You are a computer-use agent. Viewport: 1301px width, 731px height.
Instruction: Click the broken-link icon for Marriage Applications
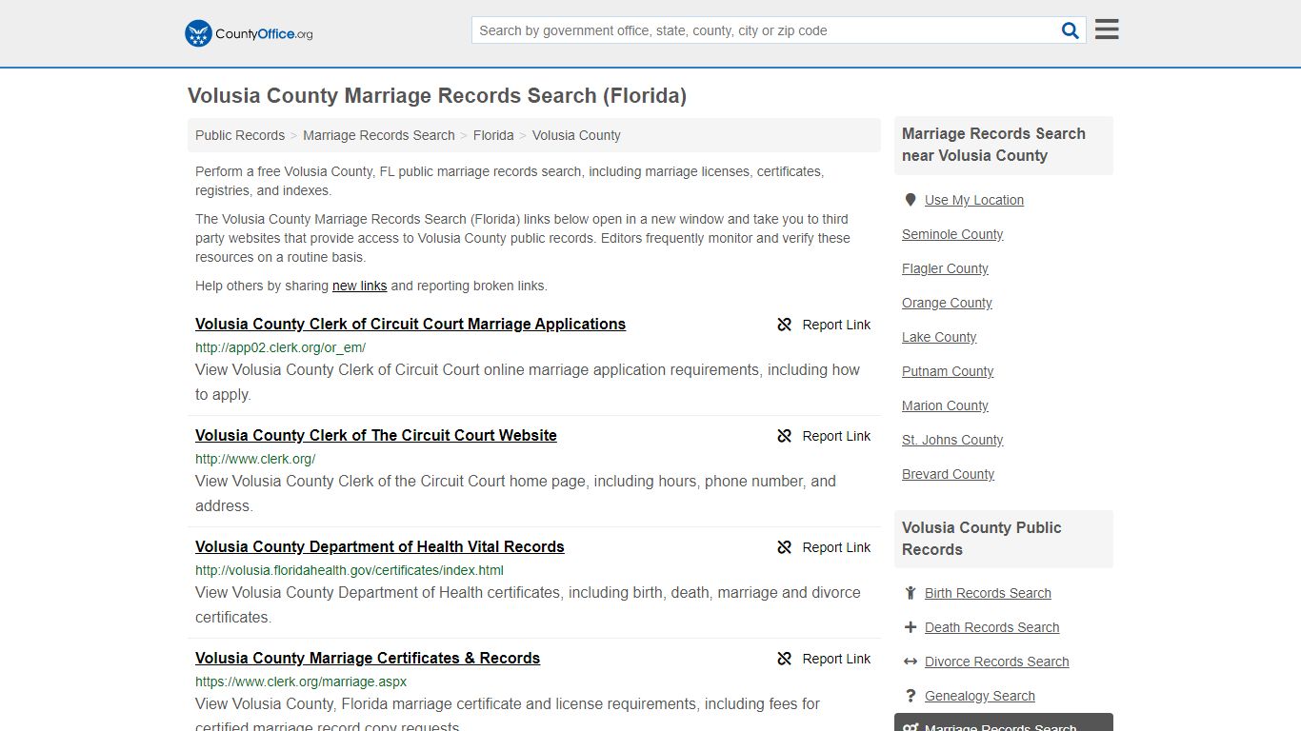pos(785,325)
